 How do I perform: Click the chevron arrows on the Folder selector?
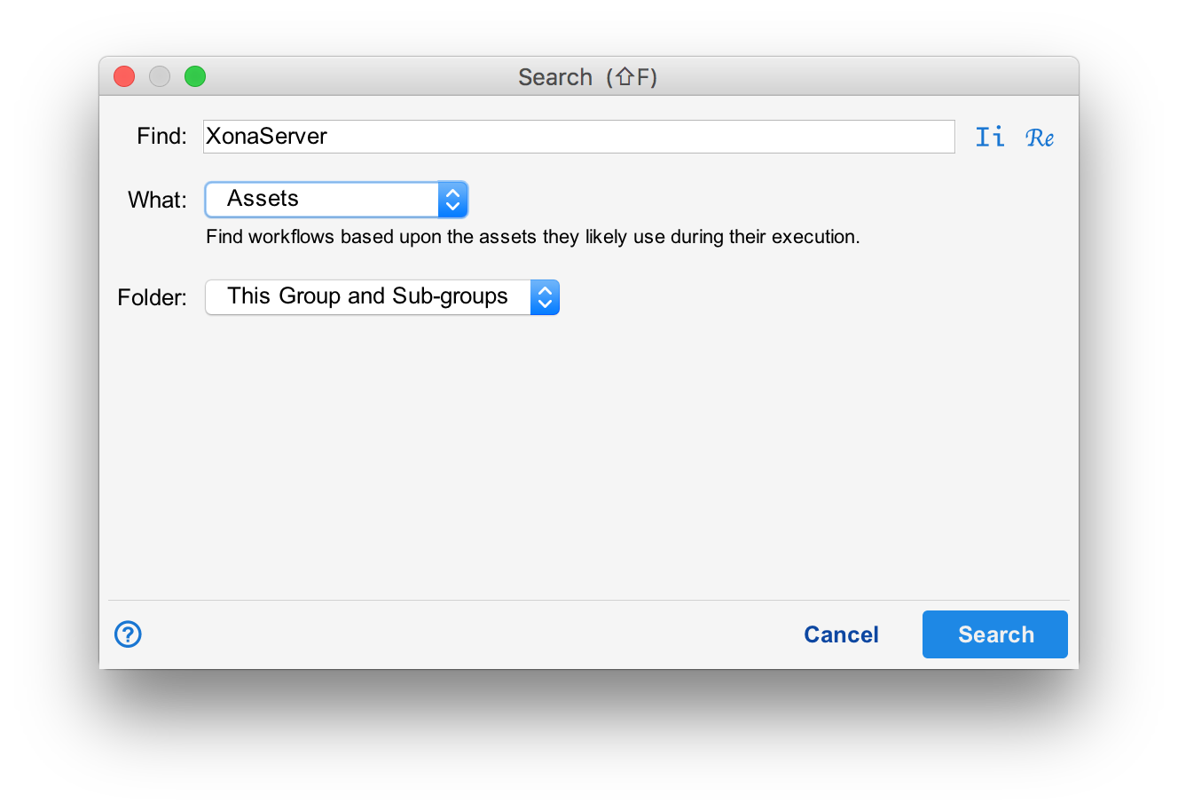pos(545,296)
